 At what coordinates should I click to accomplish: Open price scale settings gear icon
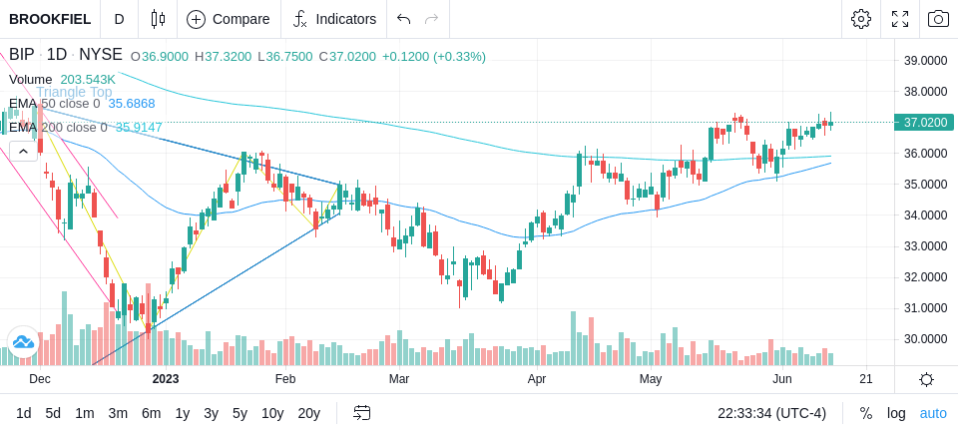pos(926,379)
